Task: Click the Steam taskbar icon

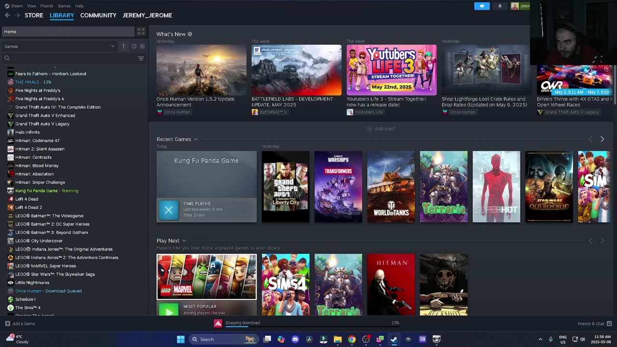Action: 394,339
